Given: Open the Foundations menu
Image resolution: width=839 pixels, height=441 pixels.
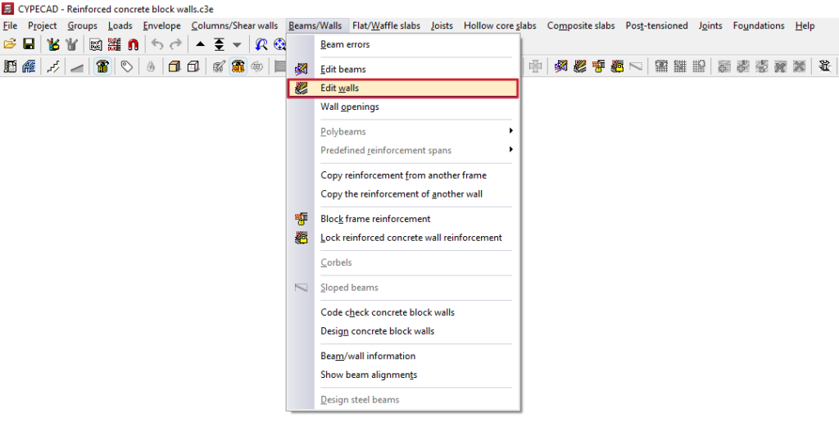Looking at the screenshot, I should (x=758, y=25).
